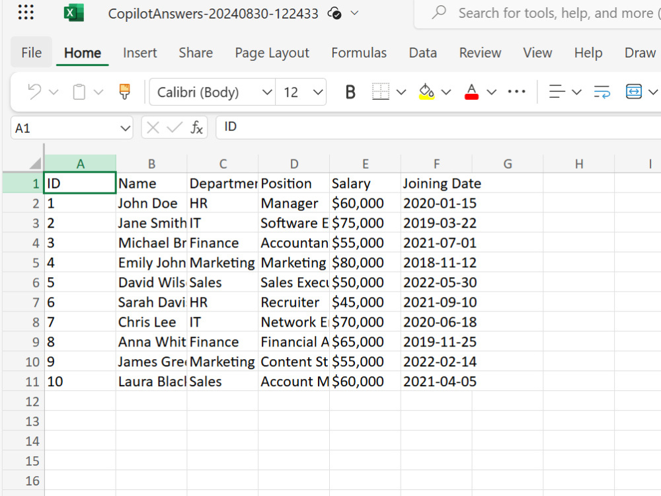Select all cells corner triangle
This screenshot has width=661, height=496.
point(34,163)
